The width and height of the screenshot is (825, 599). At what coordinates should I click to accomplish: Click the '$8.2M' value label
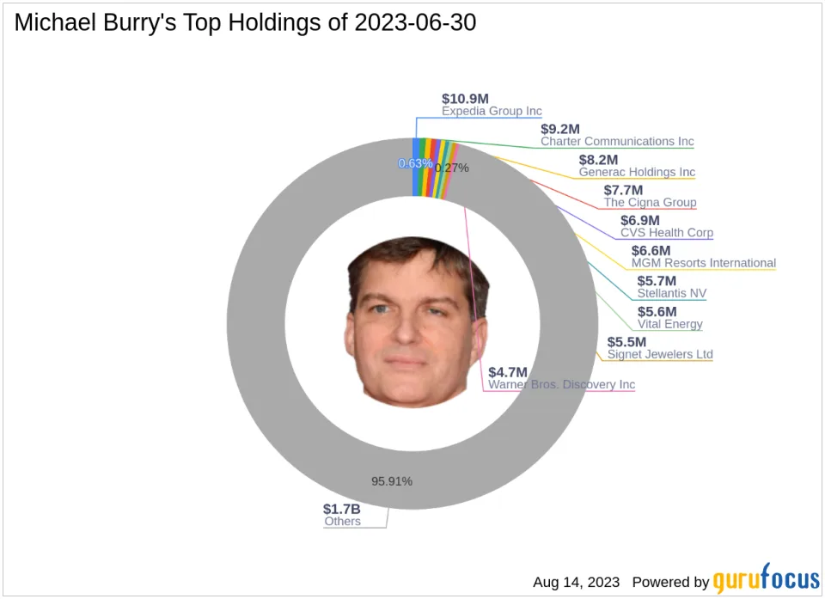598,160
